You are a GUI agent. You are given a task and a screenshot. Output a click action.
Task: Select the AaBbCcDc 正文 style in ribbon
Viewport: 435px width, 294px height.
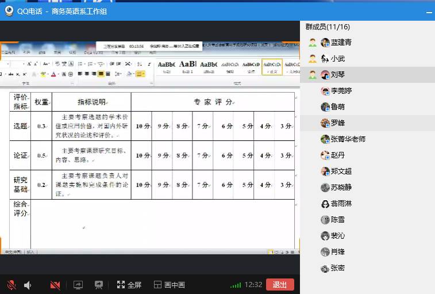coord(272,67)
